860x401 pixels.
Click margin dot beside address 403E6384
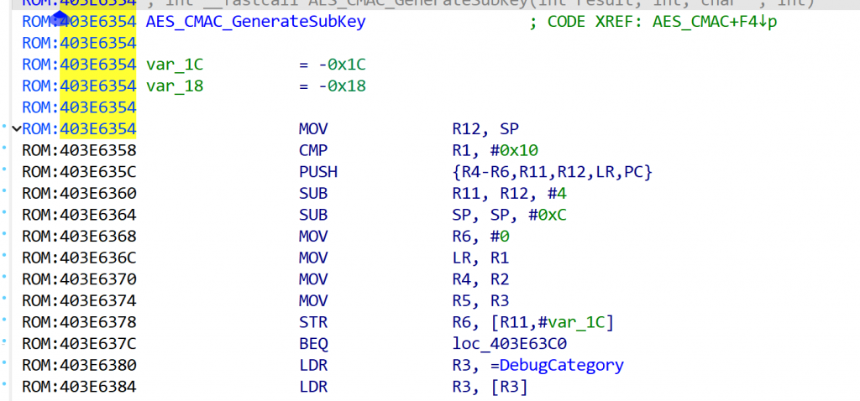(x=5, y=386)
